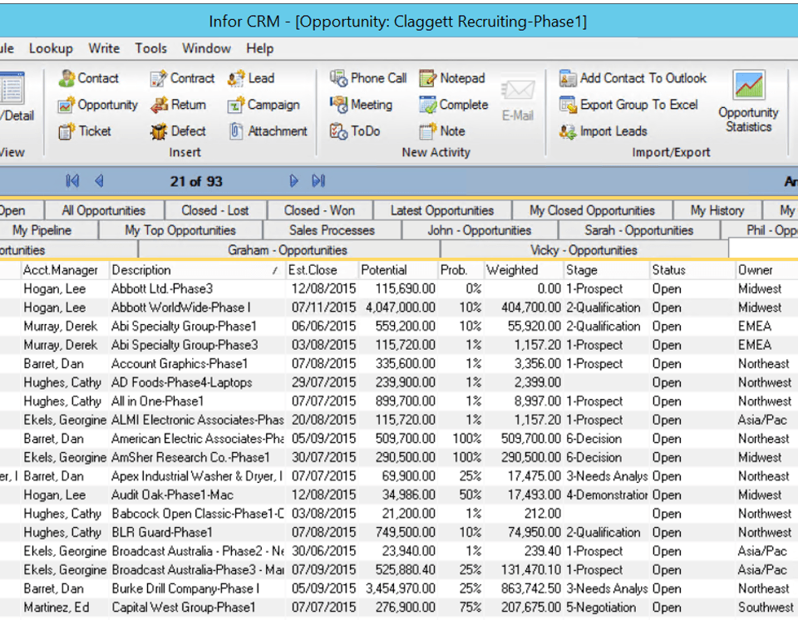
Task: Open My Closed Opportunities tab
Action: pos(593,210)
